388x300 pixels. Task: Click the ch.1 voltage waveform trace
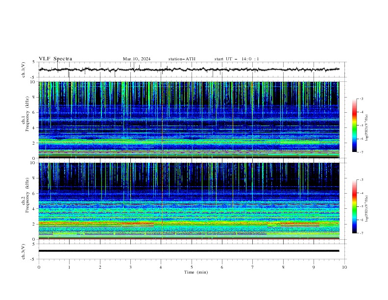point(189,70)
